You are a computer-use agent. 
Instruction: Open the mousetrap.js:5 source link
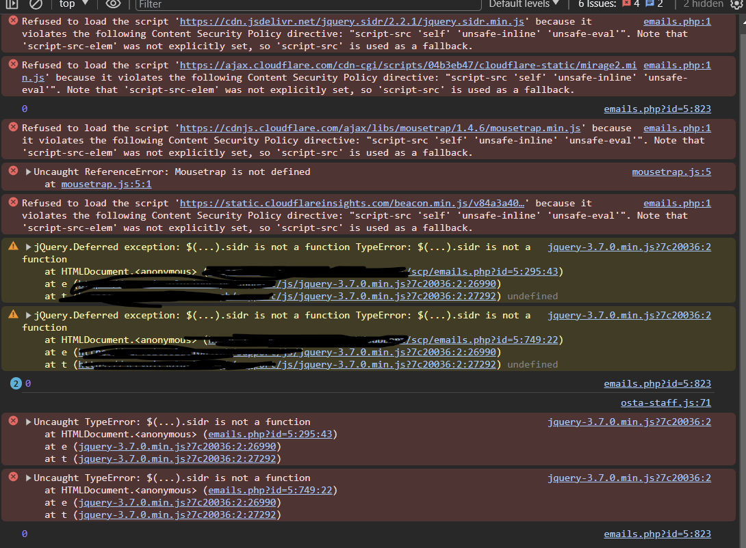tap(671, 172)
